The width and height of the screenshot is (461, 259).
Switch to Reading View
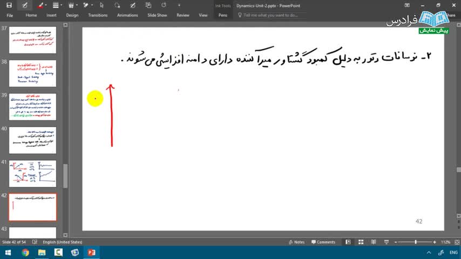[374, 242]
